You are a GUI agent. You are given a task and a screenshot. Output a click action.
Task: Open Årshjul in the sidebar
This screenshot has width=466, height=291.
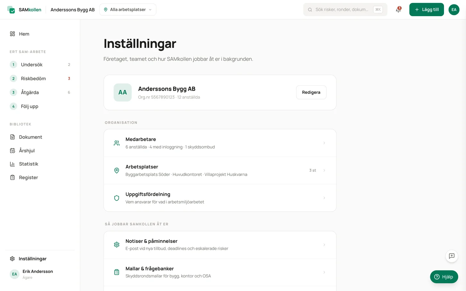(x=40, y=151)
